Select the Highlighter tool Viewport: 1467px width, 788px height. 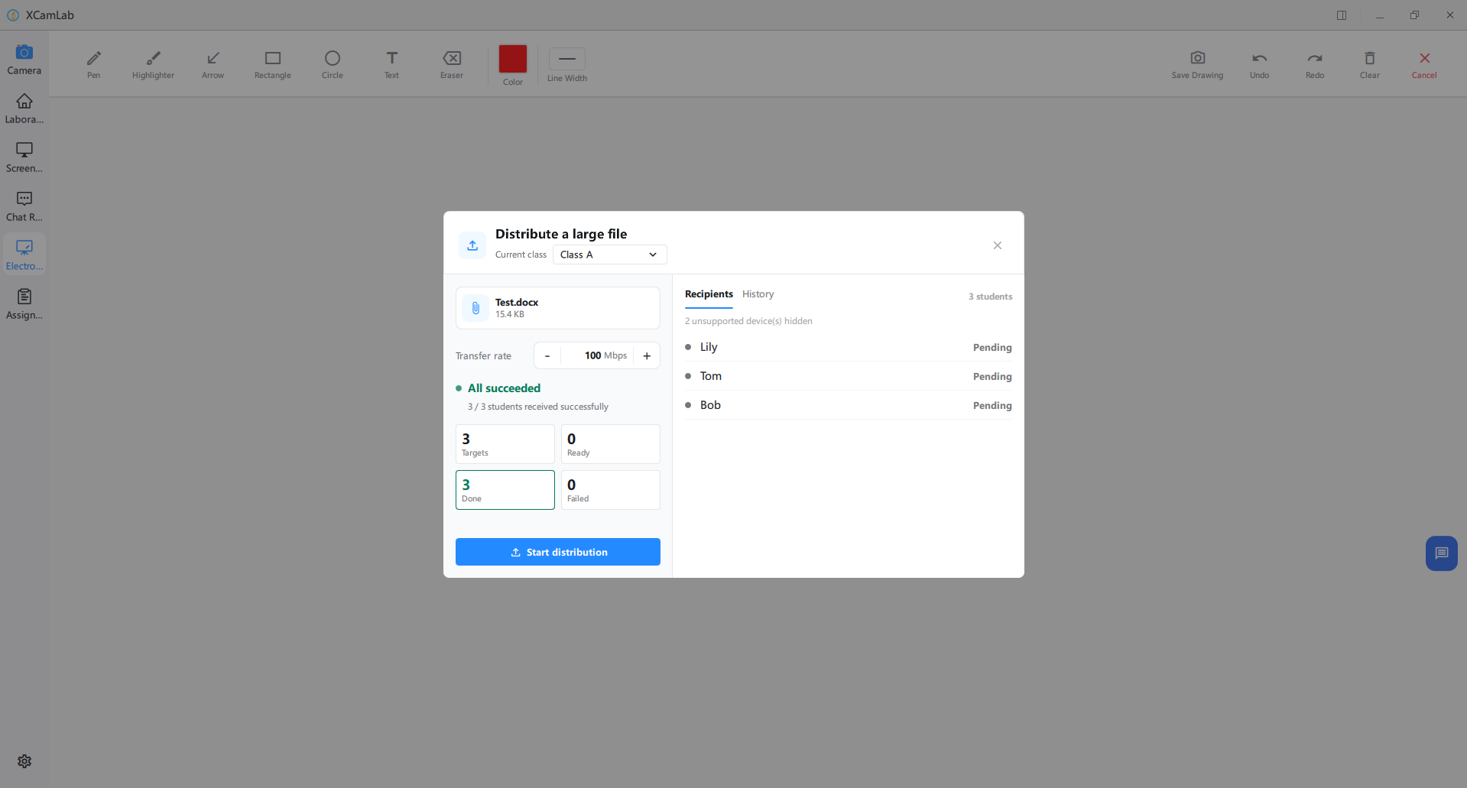tap(153, 64)
